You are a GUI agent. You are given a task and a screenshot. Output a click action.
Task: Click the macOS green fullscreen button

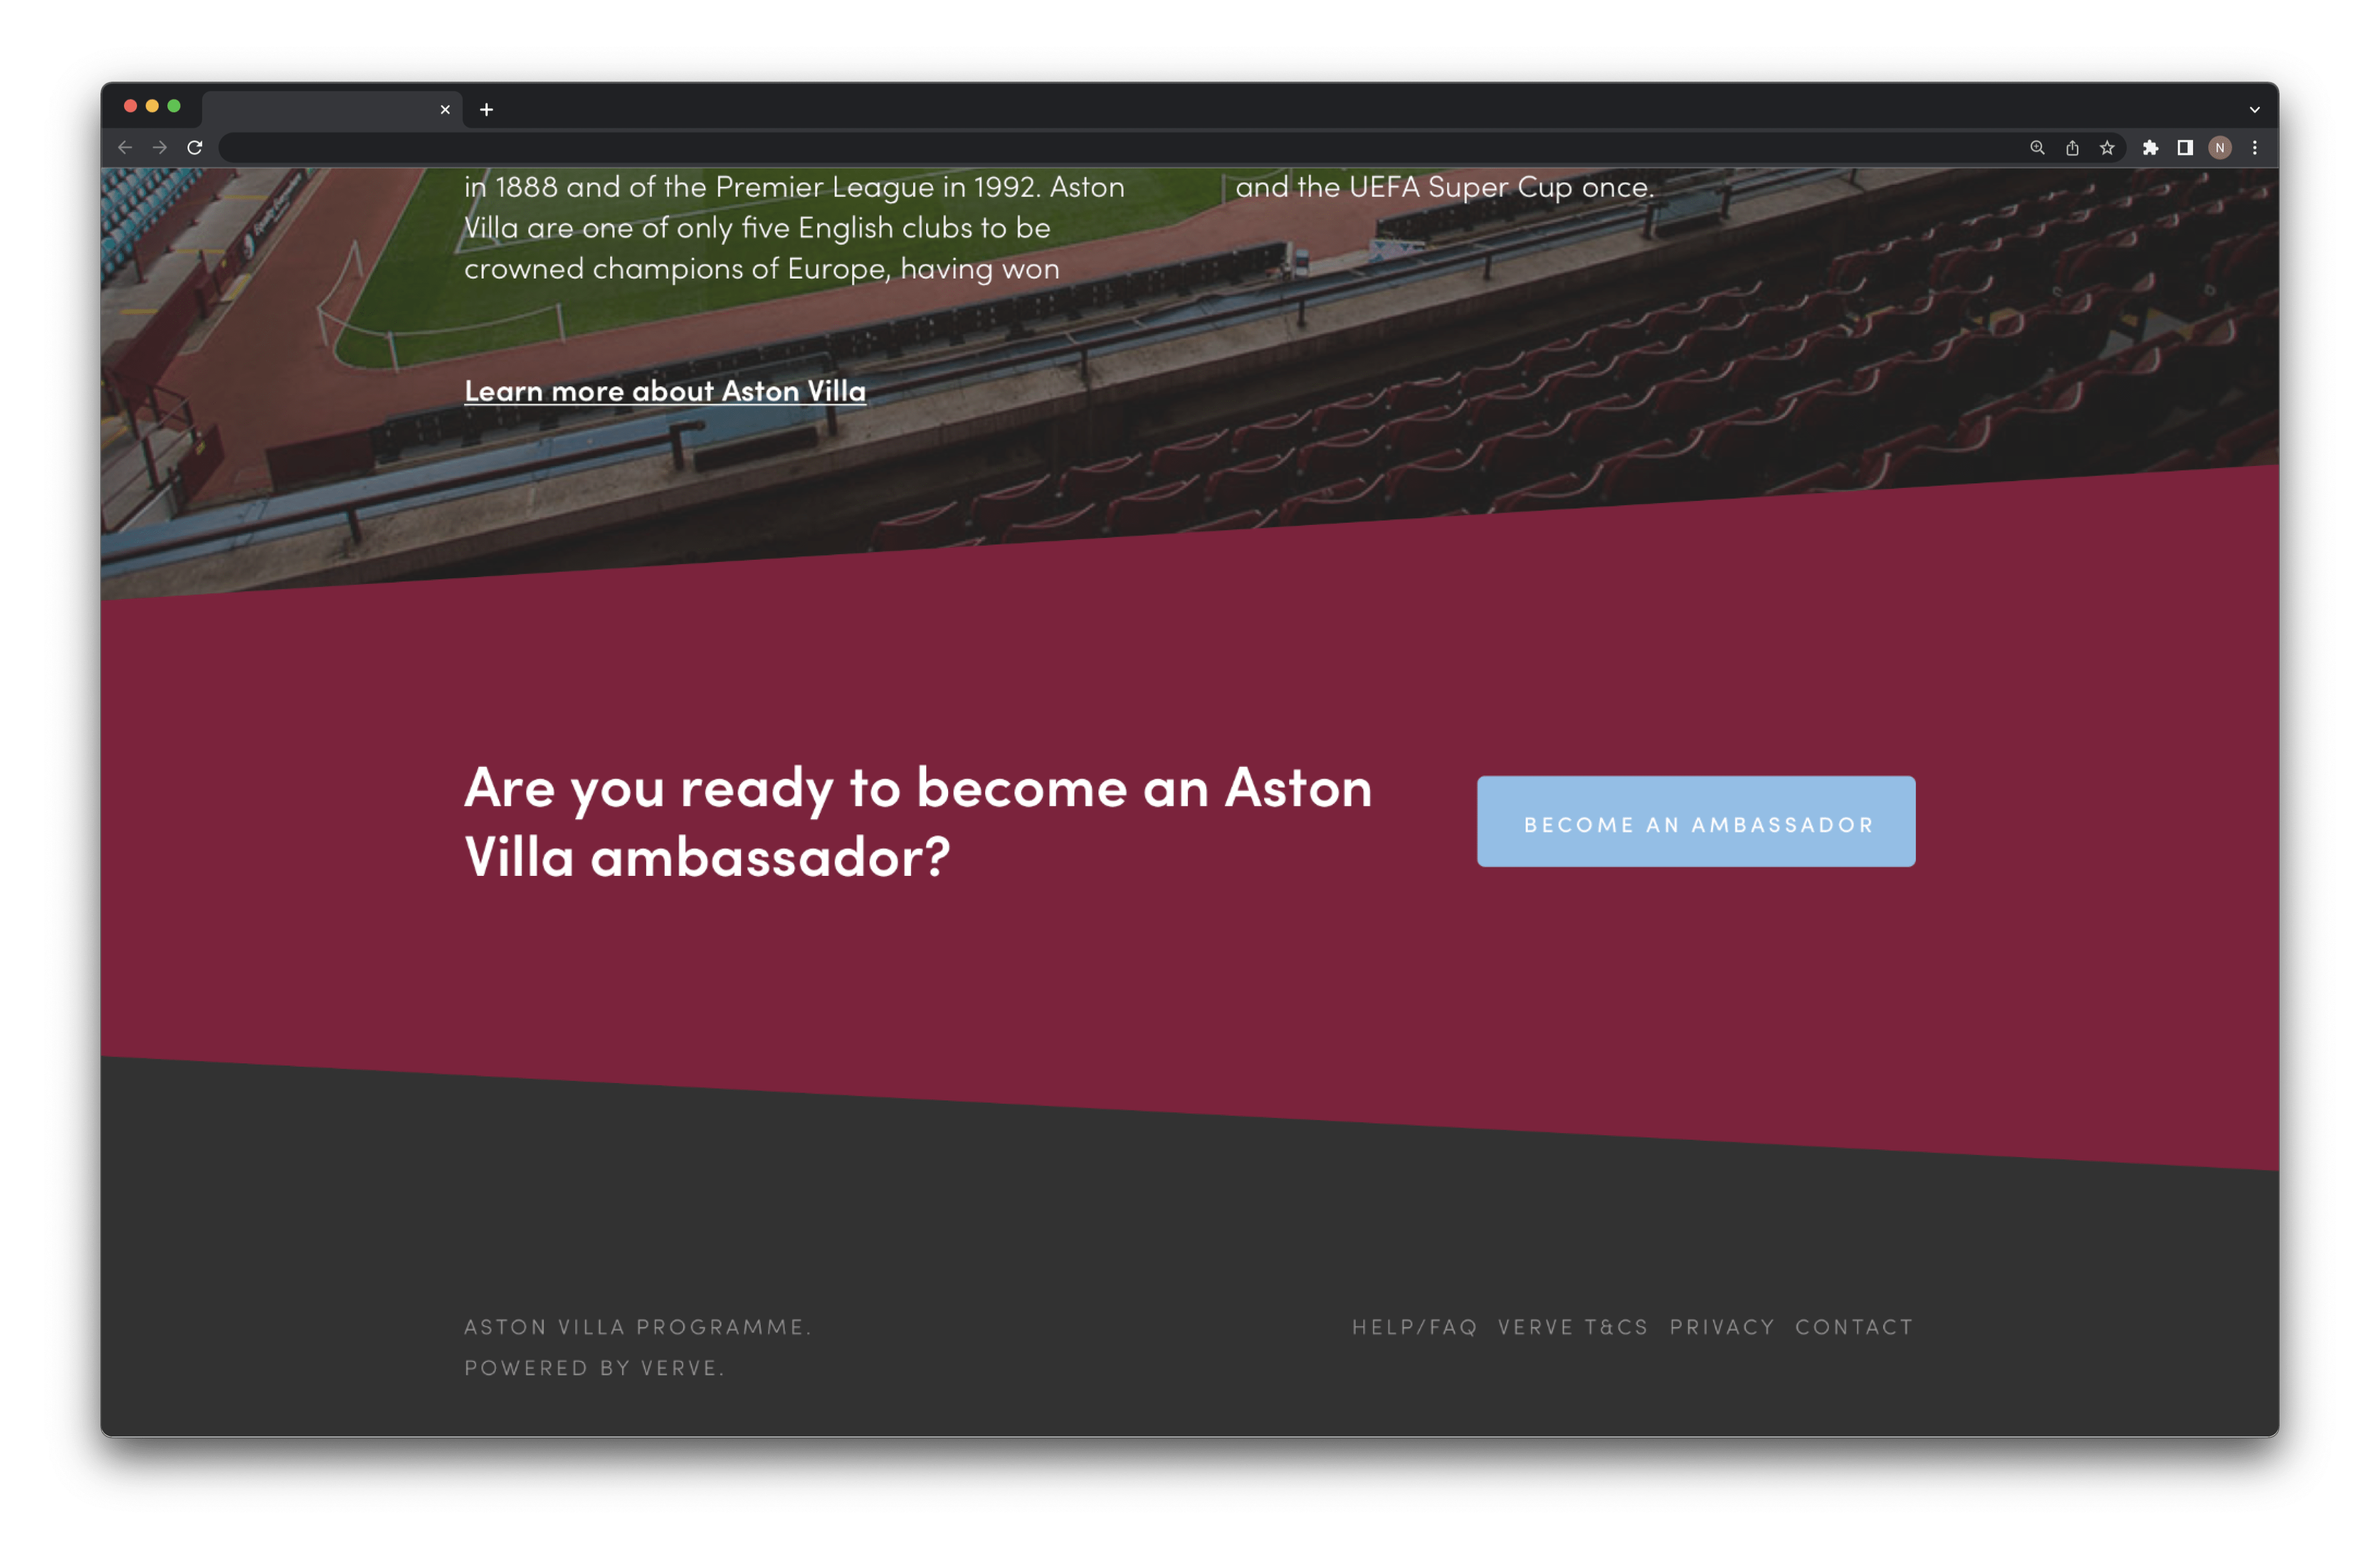coord(174,106)
